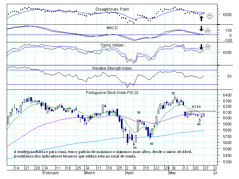Click the 15 date label in April
239x179 pixels.
146,168
